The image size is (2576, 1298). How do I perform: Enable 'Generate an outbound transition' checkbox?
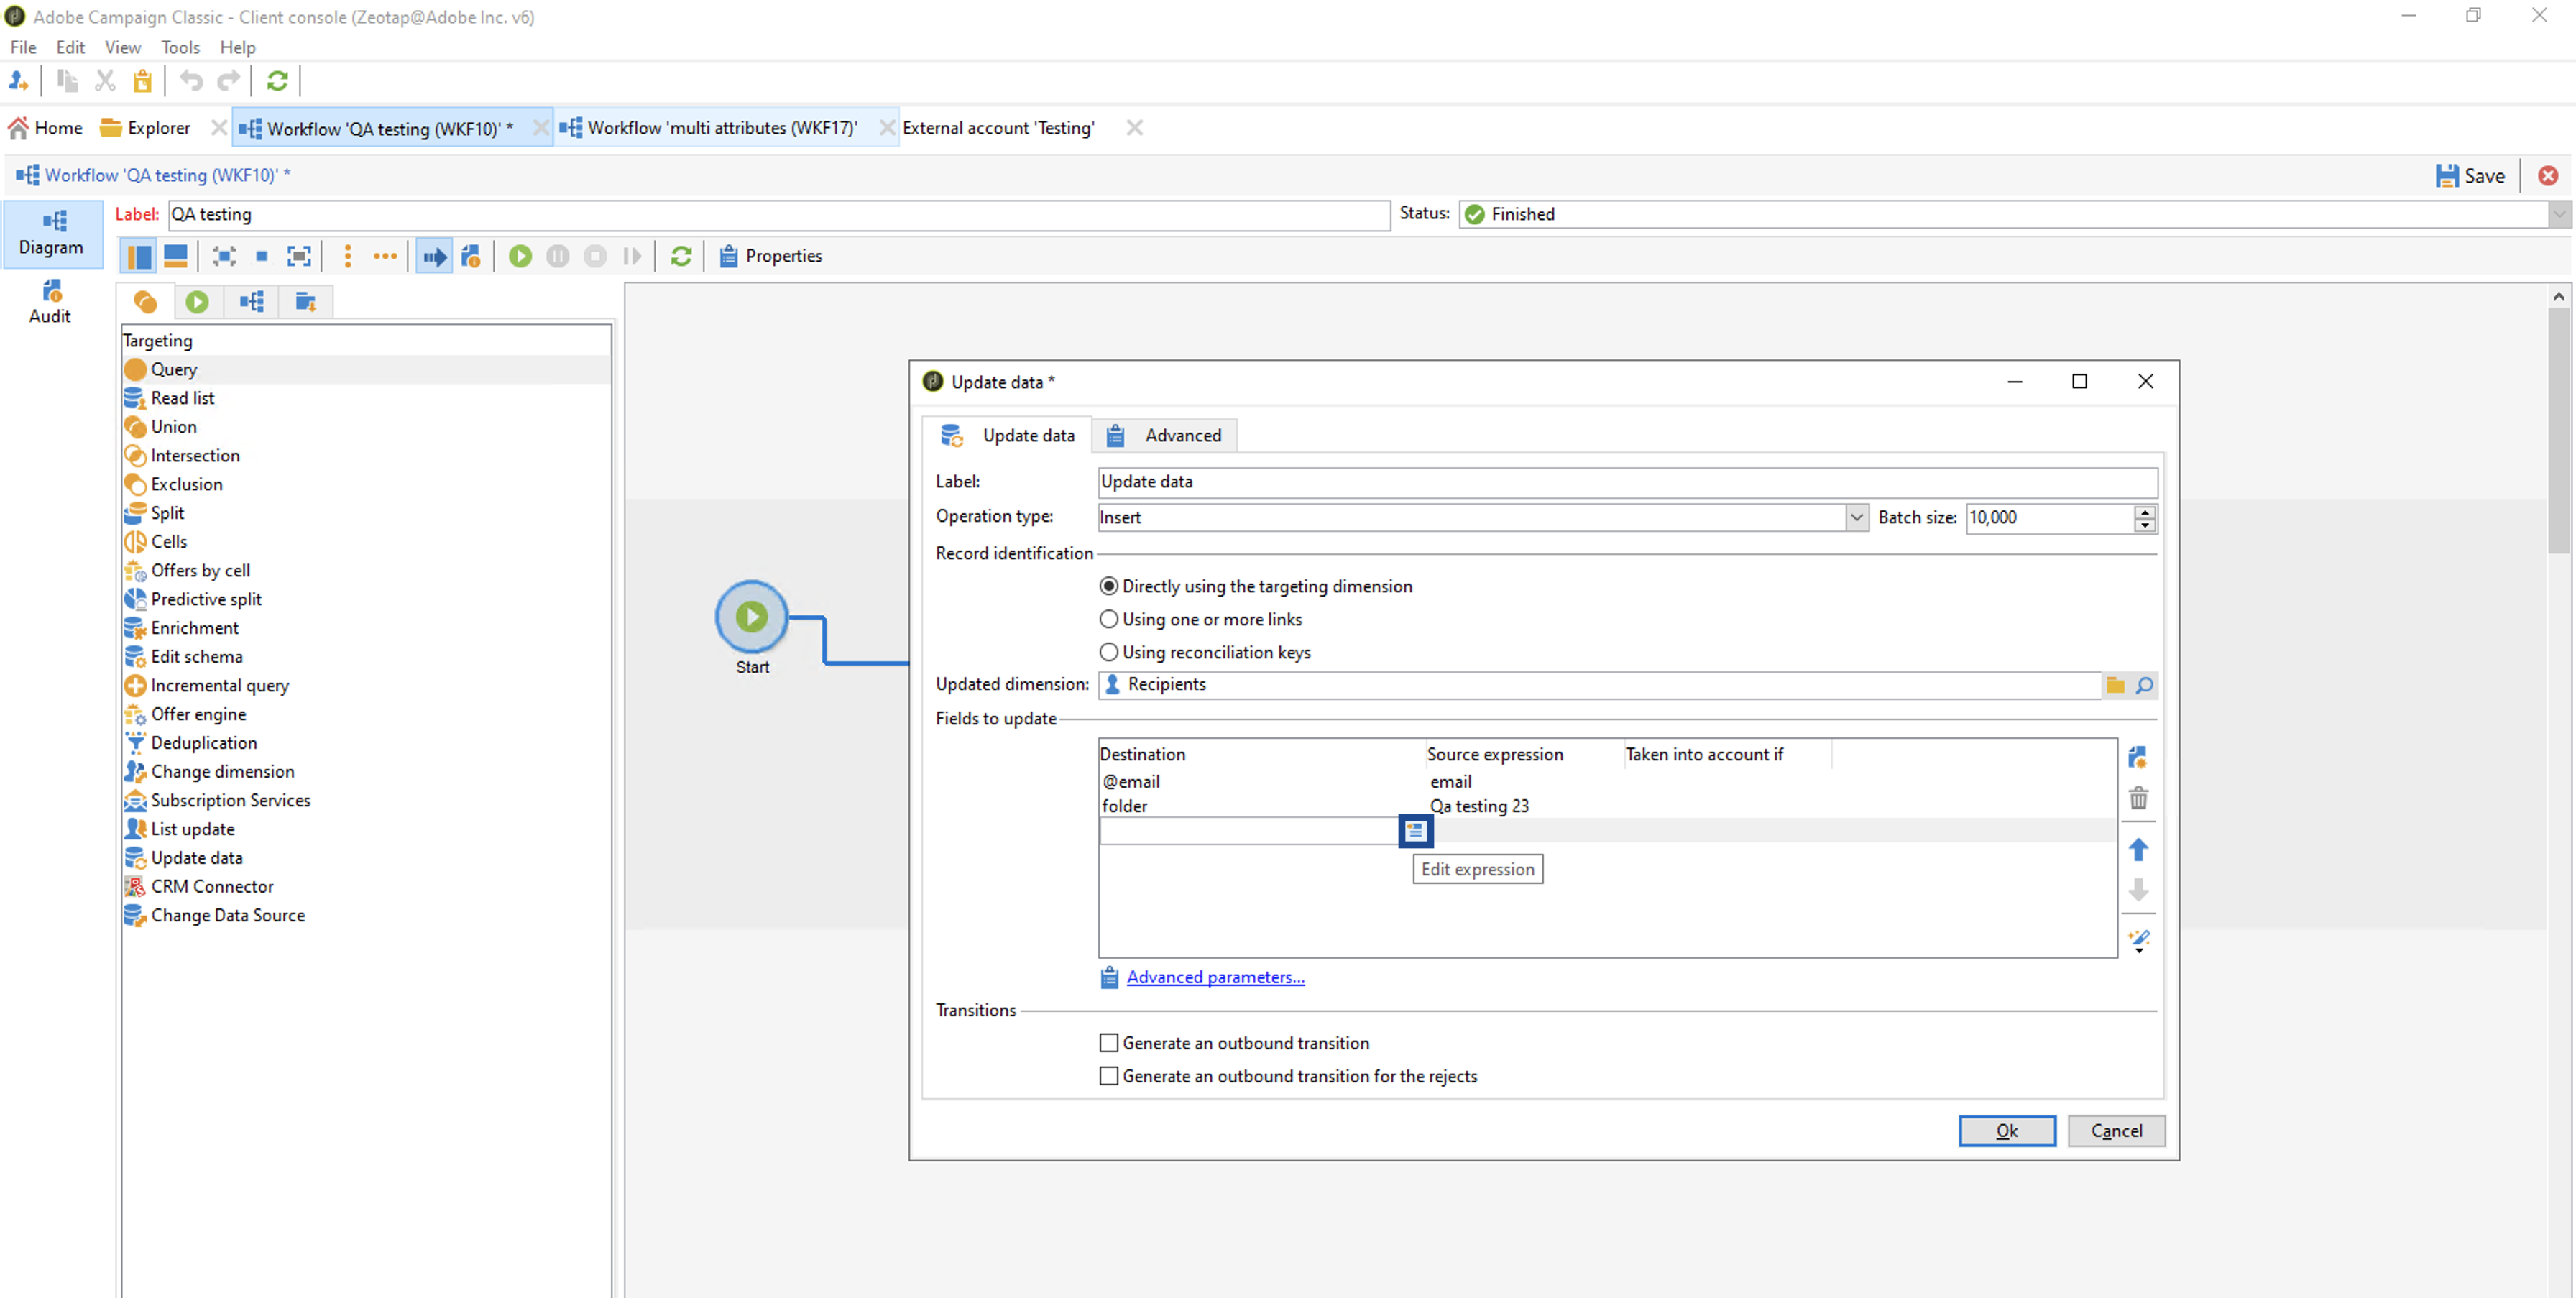1109,1043
